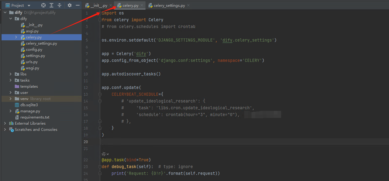The width and height of the screenshot is (389, 181).
Task: Click the Expand All icon in Project panel
Action: [51, 5]
